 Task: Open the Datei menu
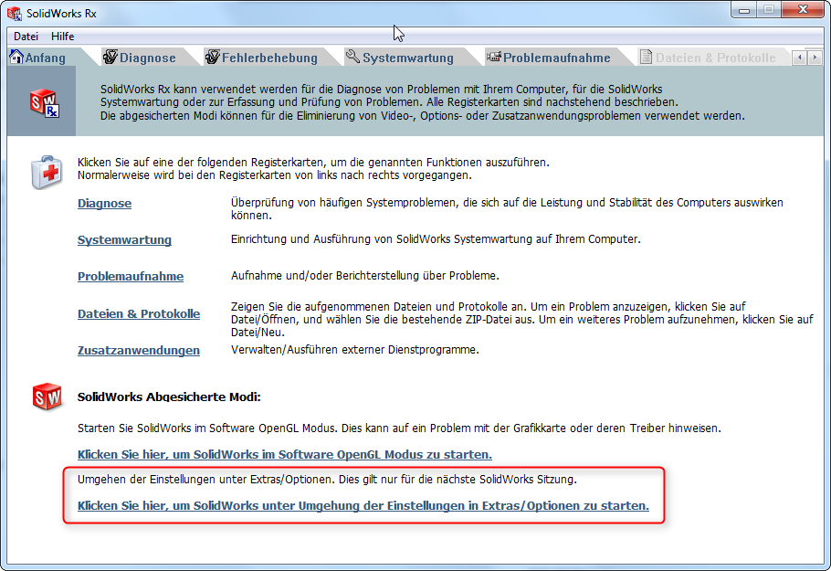pyautogui.click(x=26, y=37)
